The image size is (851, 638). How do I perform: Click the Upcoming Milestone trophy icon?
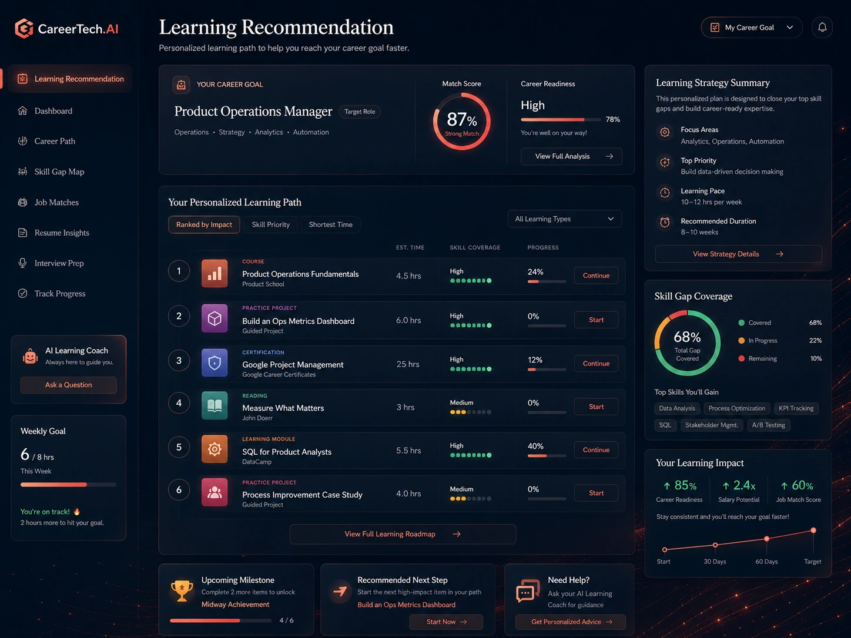coord(182,590)
